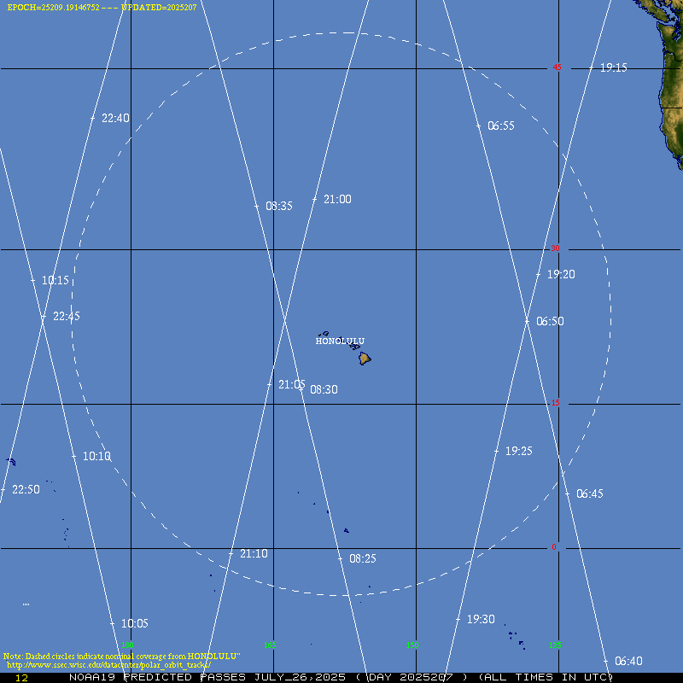The height and width of the screenshot is (683, 683).
Task: Click the 21:05 marker near Hawaii
Action: pyautogui.click(x=291, y=384)
